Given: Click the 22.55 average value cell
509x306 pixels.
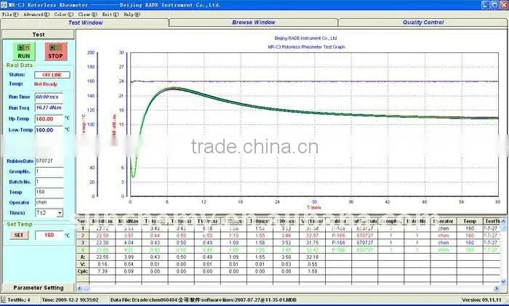Looking at the screenshot, I should (x=103, y=257).
